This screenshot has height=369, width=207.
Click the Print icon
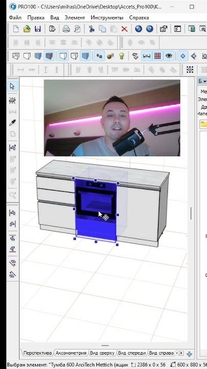[66, 29]
